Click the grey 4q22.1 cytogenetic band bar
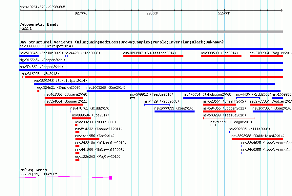This screenshot has height=196, width=292. coord(151,32)
